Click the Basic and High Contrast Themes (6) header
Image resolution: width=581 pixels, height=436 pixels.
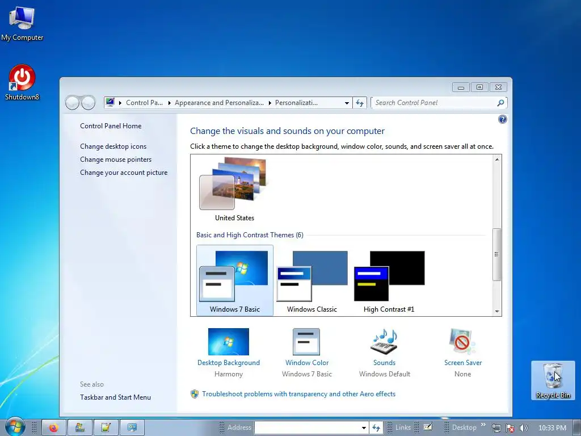point(250,235)
